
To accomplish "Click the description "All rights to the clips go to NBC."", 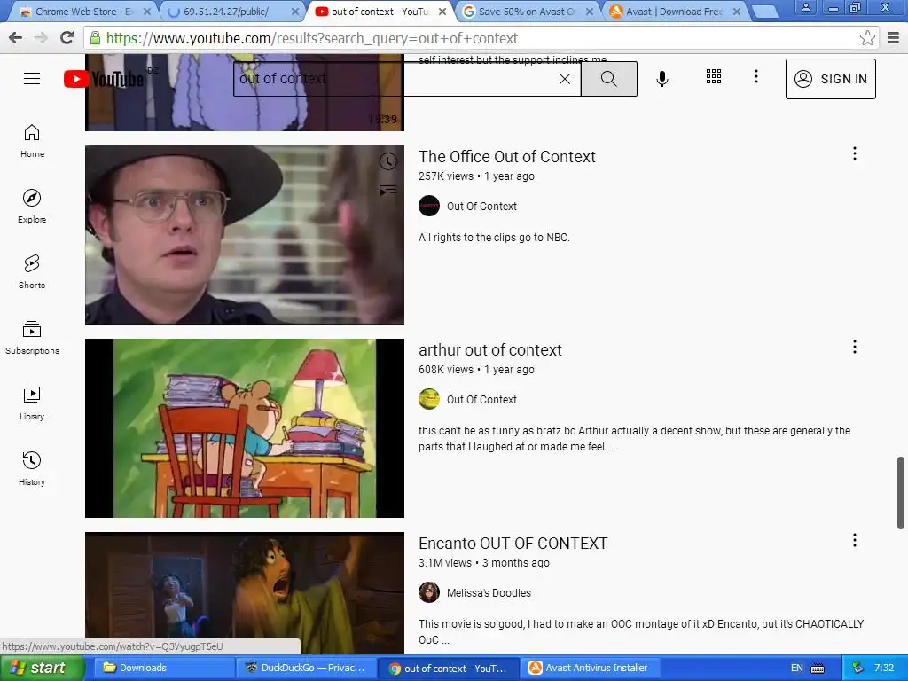I will point(494,238).
